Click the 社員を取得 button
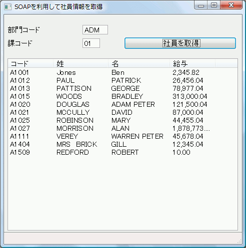The height and width of the screenshot is (248, 246). coord(180,43)
